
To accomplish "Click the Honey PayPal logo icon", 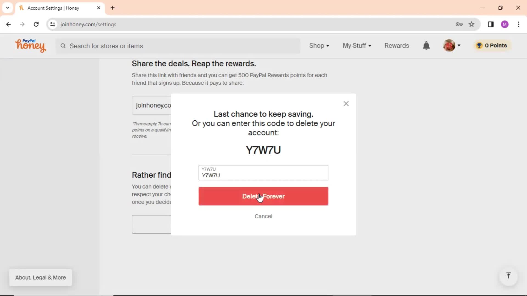I will [30, 45].
